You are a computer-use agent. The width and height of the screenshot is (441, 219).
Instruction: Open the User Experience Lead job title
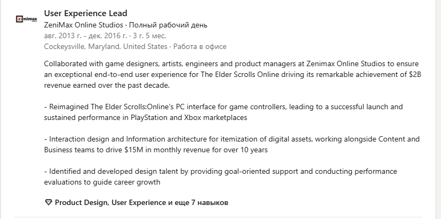click(x=86, y=13)
